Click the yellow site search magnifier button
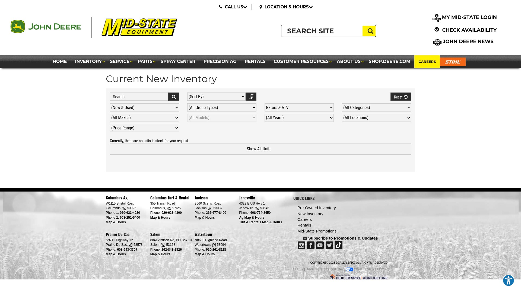 tap(369, 31)
